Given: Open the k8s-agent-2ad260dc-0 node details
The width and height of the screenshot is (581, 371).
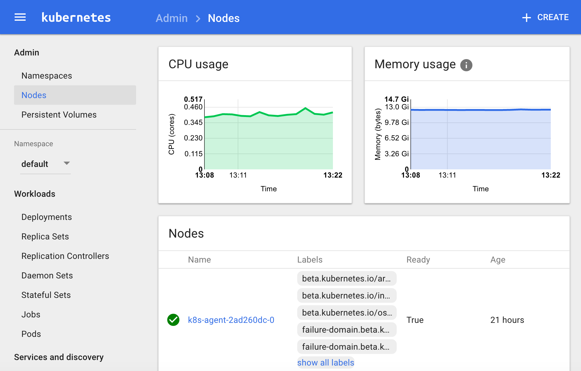Looking at the screenshot, I should [231, 320].
